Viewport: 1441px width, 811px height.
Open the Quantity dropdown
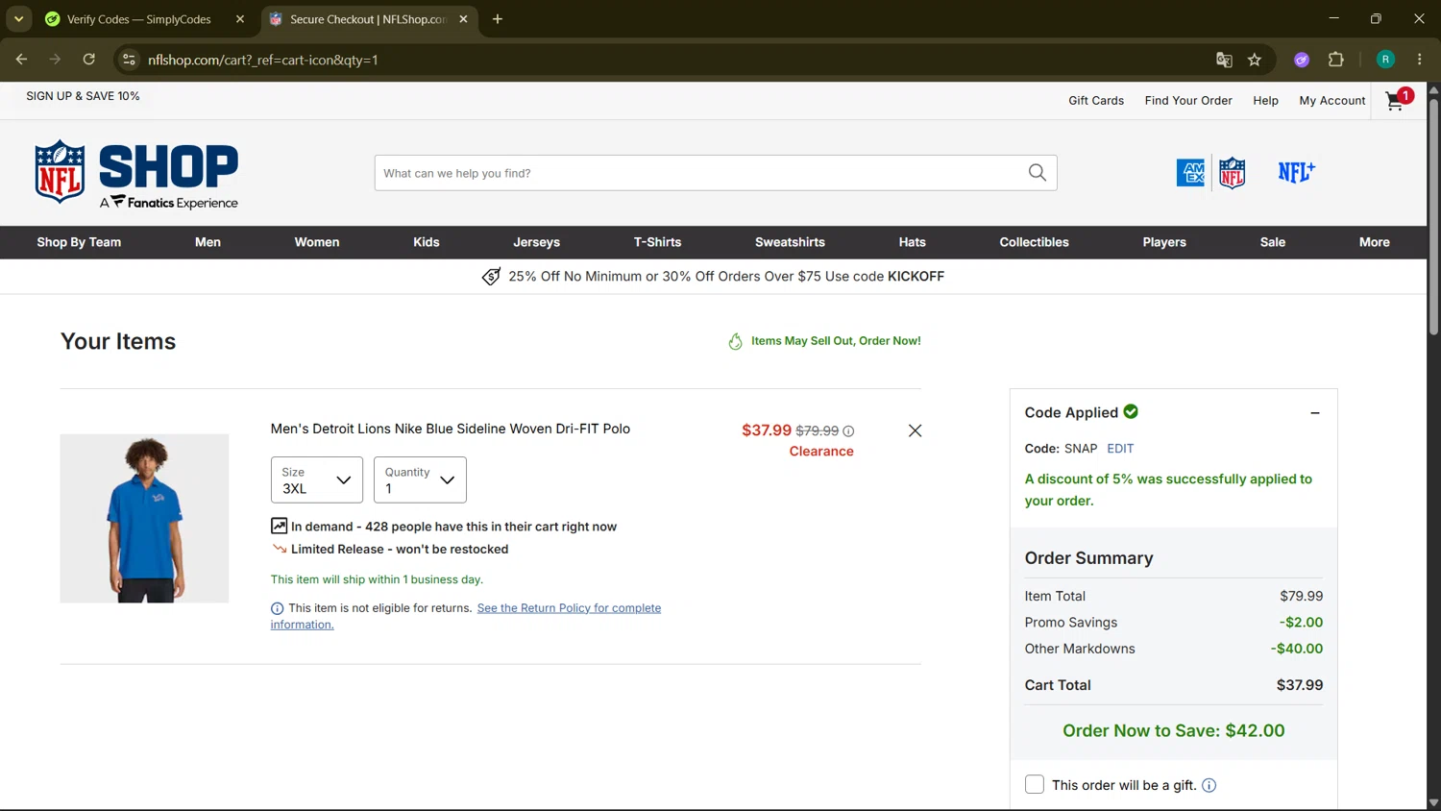click(x=420, y=479)
